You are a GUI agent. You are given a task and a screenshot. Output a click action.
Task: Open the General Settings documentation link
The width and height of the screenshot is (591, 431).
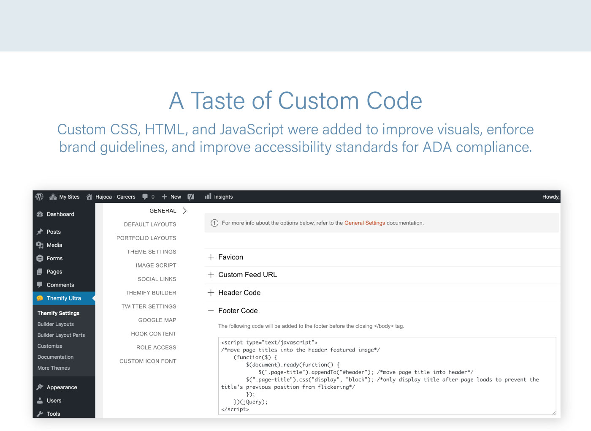click(364, 223)
